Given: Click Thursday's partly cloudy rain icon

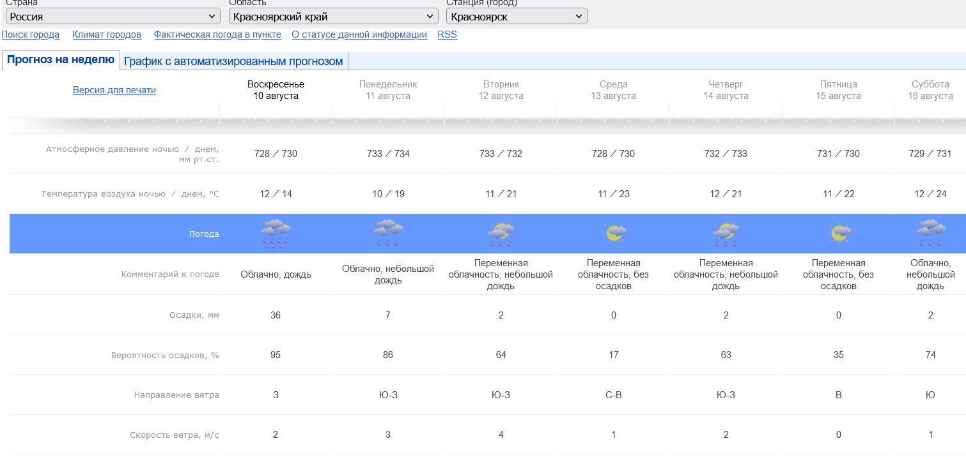Looking at the screenshot, I should [726, 234].
